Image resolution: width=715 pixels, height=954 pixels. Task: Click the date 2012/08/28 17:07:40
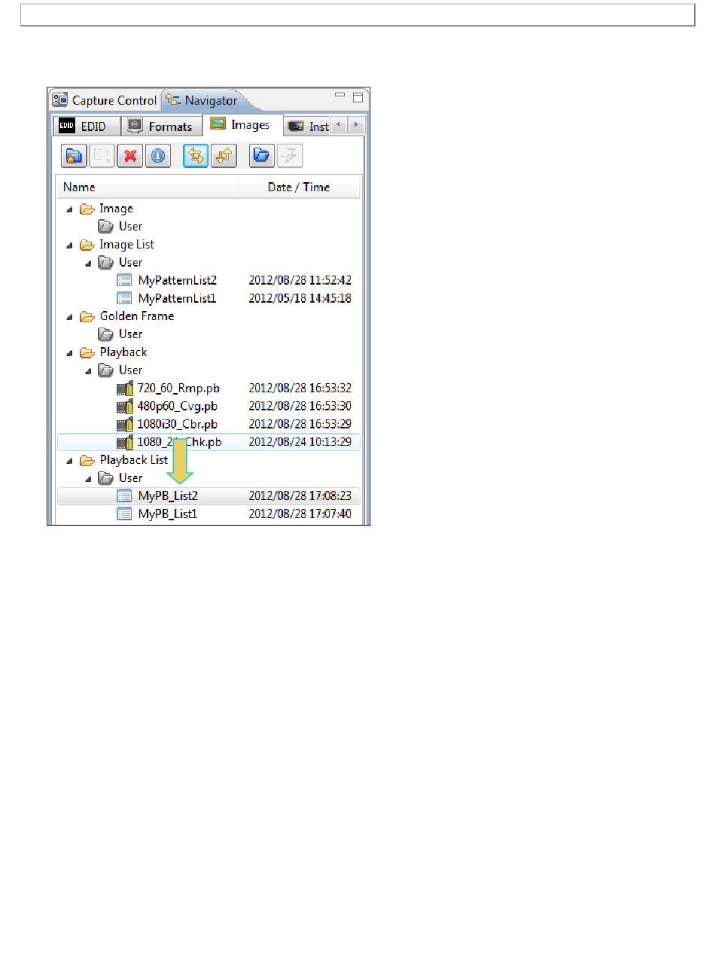click(300, 514)
